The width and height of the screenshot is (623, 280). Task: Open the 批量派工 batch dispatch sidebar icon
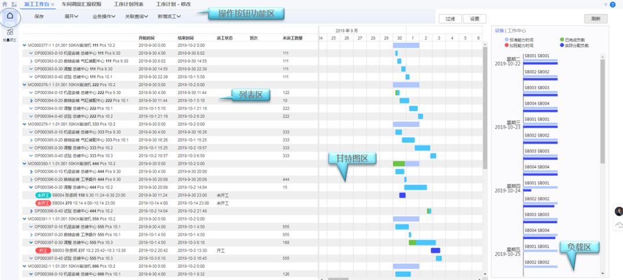10,35
